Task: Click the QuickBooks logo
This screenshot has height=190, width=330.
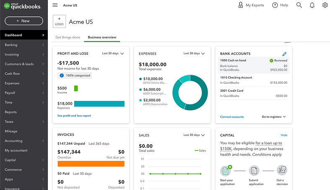Action: pos(22,6)
